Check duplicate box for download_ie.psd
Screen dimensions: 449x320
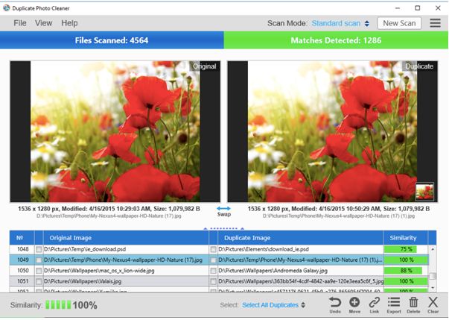tap(213, 249)
